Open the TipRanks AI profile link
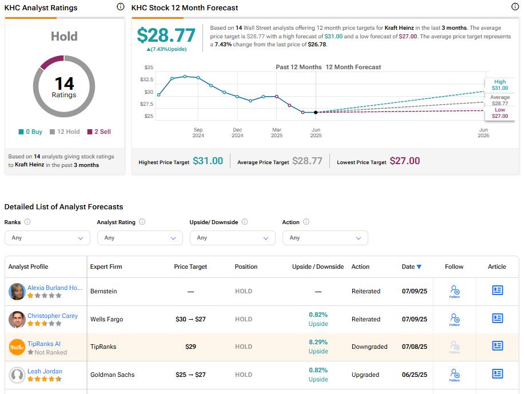This screenshot has height=394, width=525. [x=44, y=344]
